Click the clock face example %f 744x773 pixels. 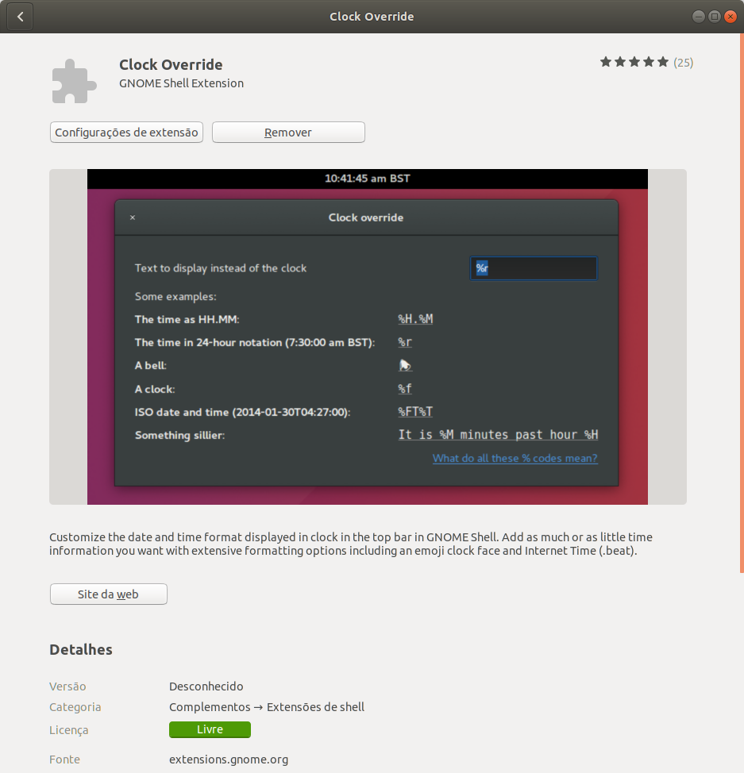(x=403, y=388)
